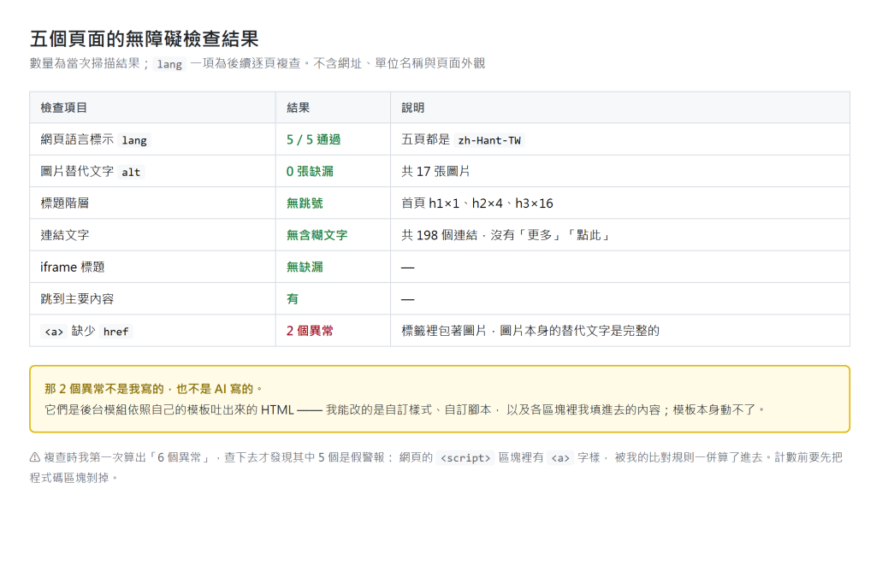Click the 結果 column header
Screen dimensions: 876x565
pos(298,108)
